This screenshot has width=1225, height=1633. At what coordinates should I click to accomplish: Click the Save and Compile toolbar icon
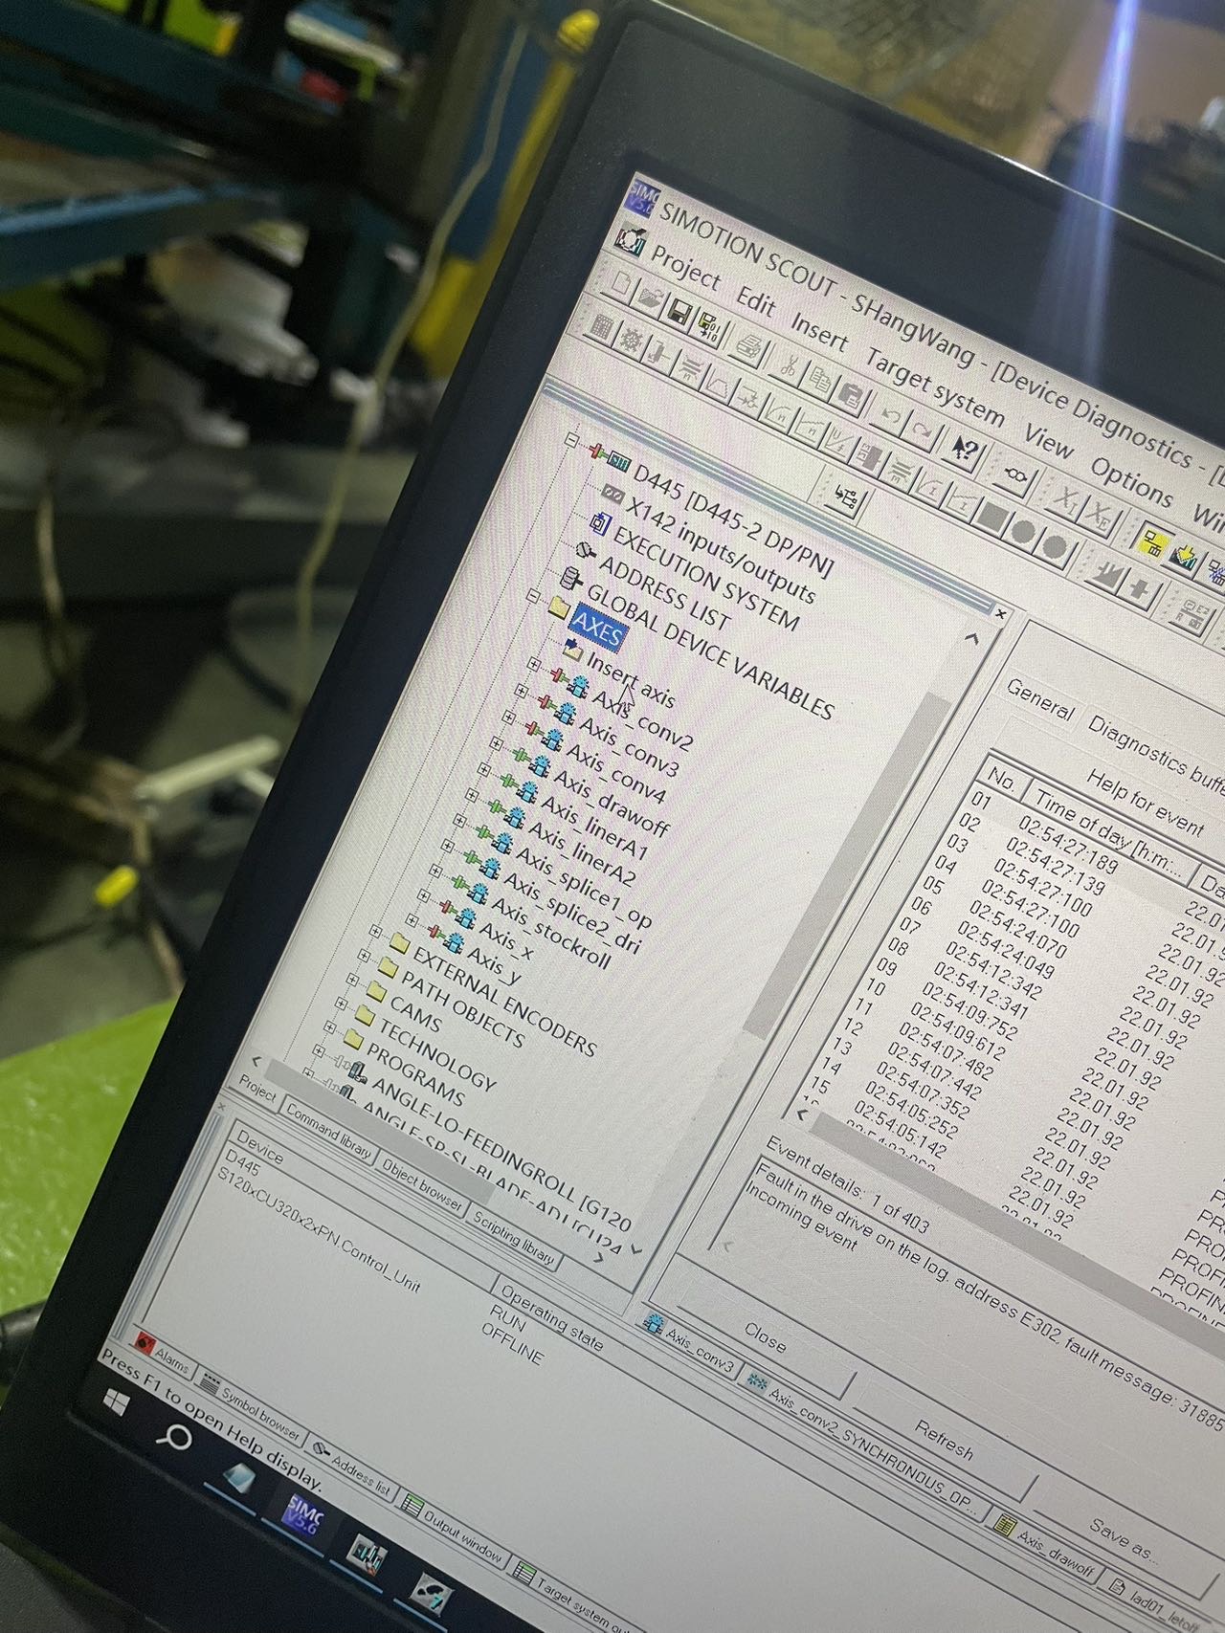coord(710,327)
